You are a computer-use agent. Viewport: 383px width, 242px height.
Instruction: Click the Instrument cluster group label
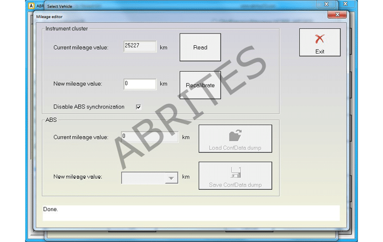pos(67,28)
